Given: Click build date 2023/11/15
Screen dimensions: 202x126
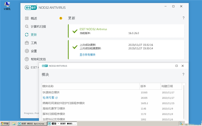Looking at the screenshot, I should [168, 103].
